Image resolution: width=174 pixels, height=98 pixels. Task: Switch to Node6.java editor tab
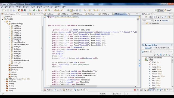coord(49,14)
